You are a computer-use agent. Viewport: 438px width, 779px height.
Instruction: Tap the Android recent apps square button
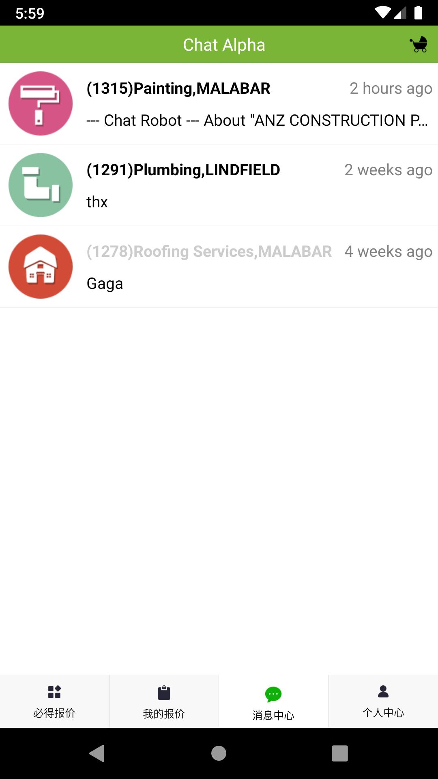click(x=340, y=753)
